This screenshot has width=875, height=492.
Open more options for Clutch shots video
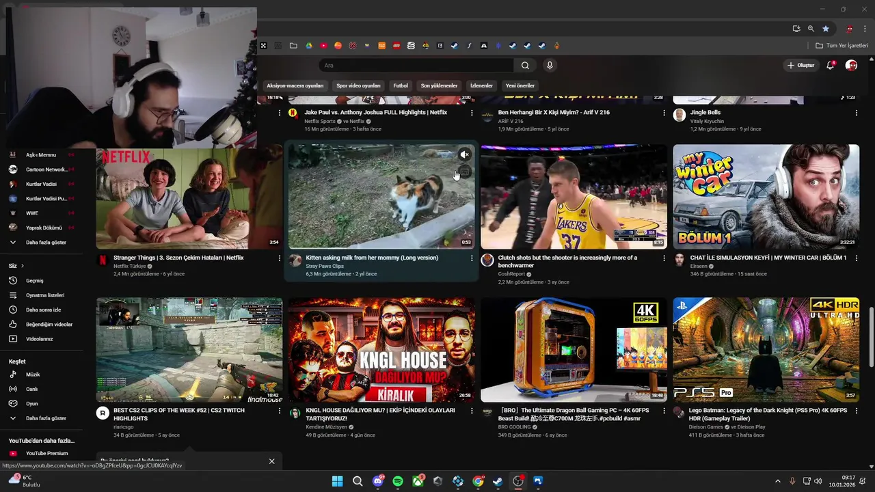click(664, 258)
